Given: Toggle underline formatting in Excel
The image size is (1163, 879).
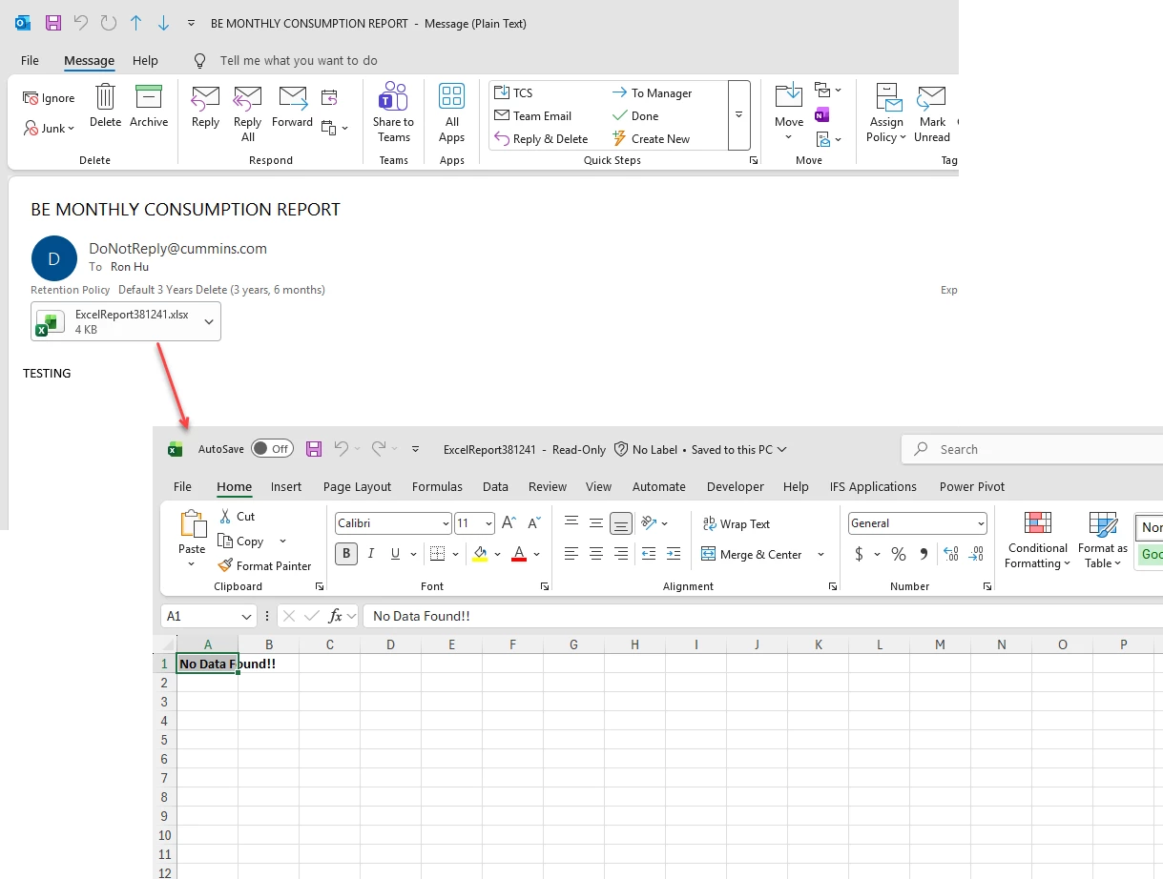Looking at the screenshot, I should [x=395, y=554].
